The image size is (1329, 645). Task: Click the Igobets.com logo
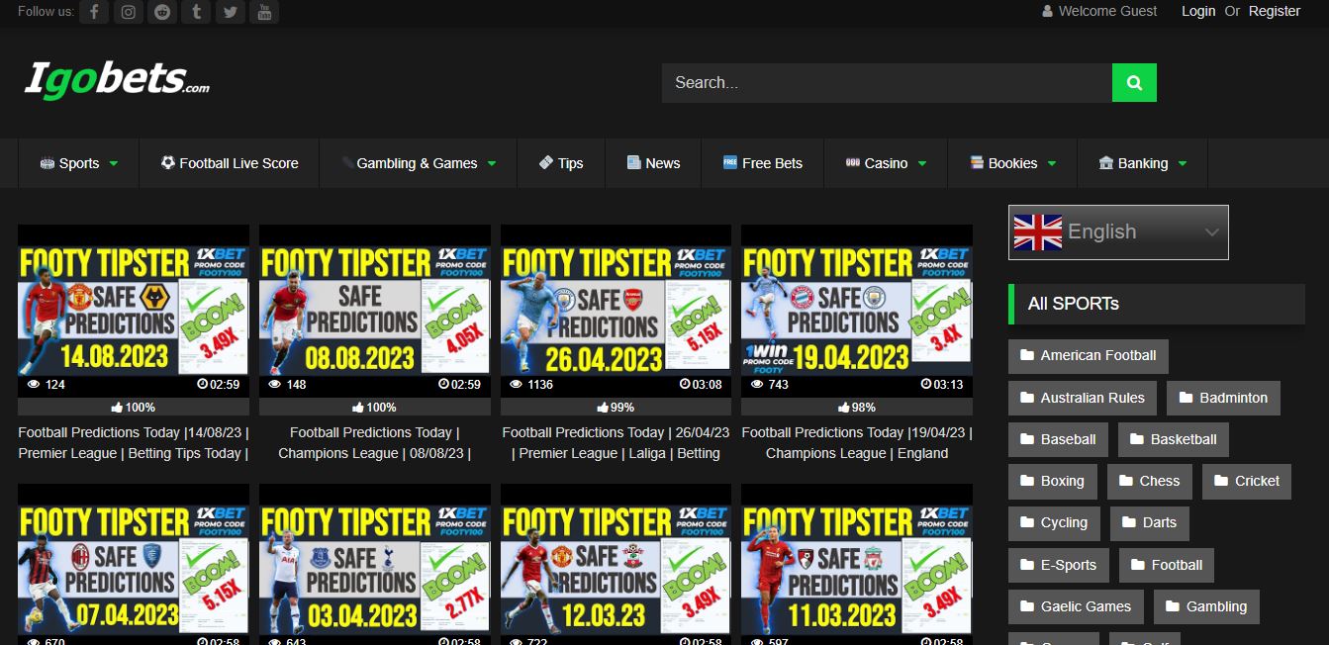117,79
